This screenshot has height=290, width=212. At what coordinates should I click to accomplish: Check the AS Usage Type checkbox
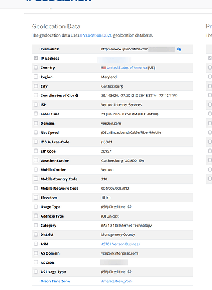point(36,271)
